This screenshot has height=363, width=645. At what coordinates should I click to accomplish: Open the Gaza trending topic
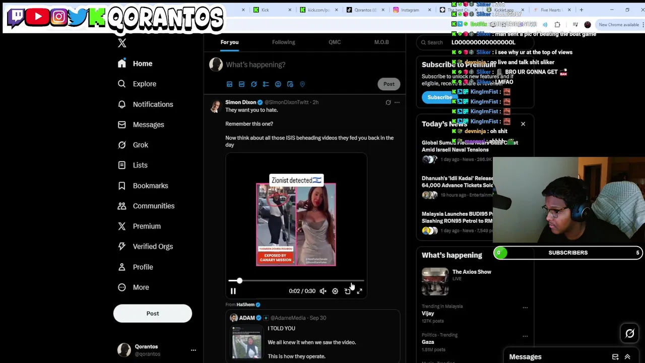[x=428, y=342]
